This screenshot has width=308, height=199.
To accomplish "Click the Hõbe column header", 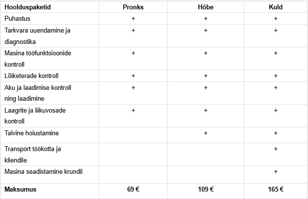I will point(205,6).
